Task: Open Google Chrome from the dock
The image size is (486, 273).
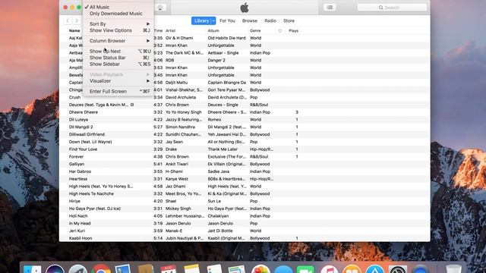Action: pyautogui.click(x=100, y=268)
